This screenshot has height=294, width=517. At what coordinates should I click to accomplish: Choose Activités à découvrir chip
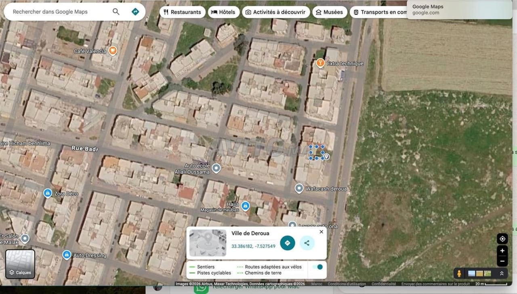coord(276,12)
